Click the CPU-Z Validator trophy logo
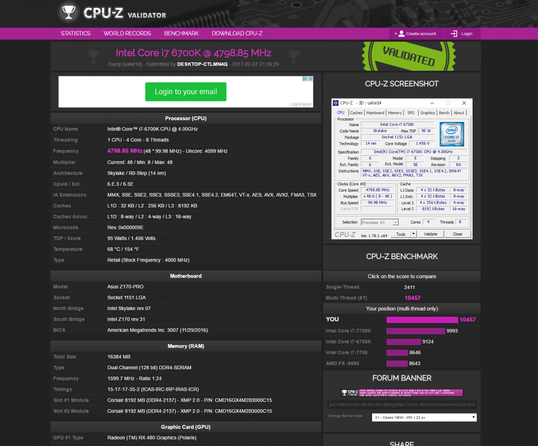The height and width of the screenshot is (446, 538). (69, 12)
